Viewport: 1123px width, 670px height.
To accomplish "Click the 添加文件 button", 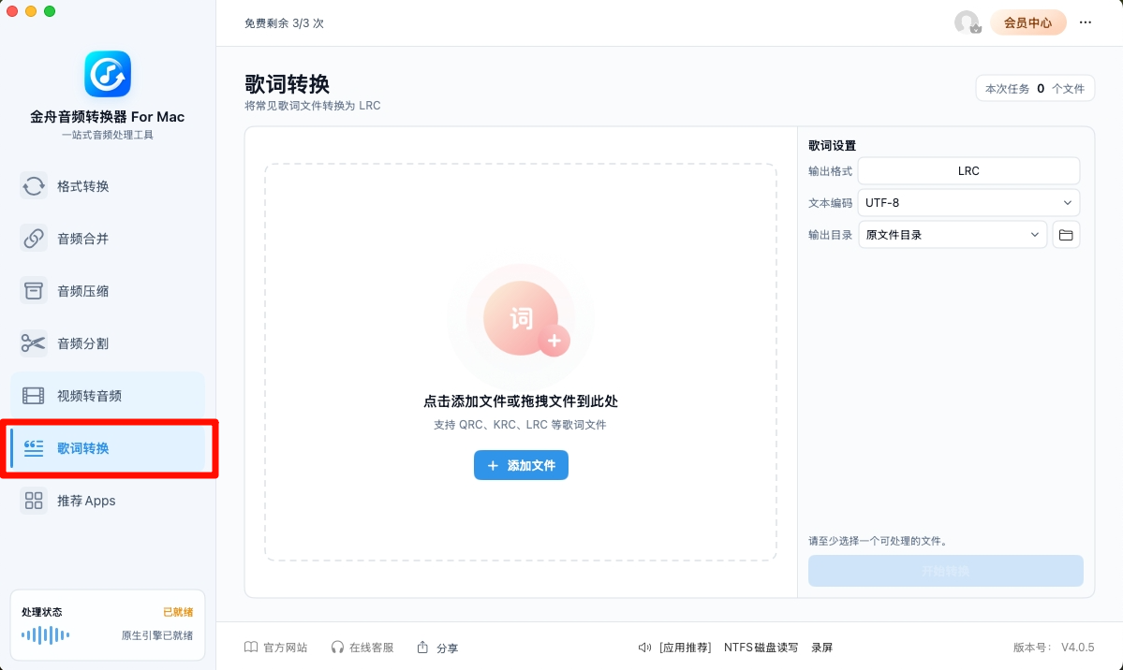I will click(522, 465).
